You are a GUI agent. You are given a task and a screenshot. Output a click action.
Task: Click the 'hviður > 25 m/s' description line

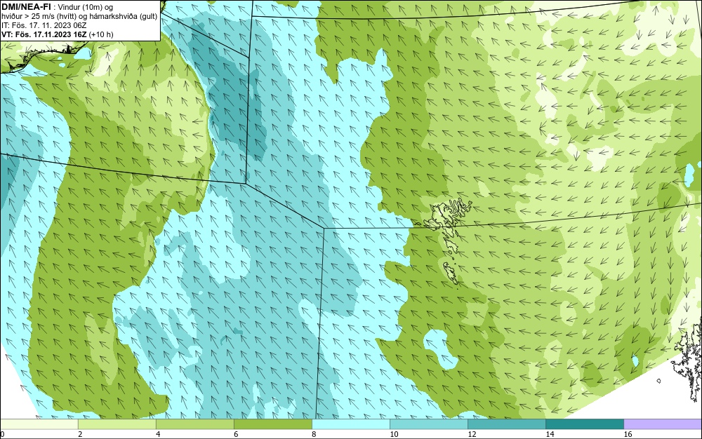click(x=79, y=16)
